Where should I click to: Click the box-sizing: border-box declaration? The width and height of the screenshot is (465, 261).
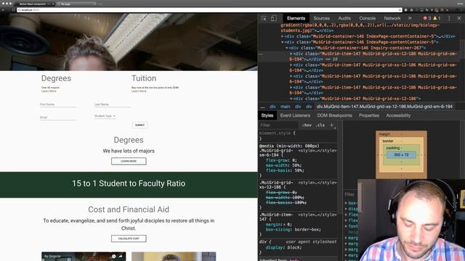293,230
